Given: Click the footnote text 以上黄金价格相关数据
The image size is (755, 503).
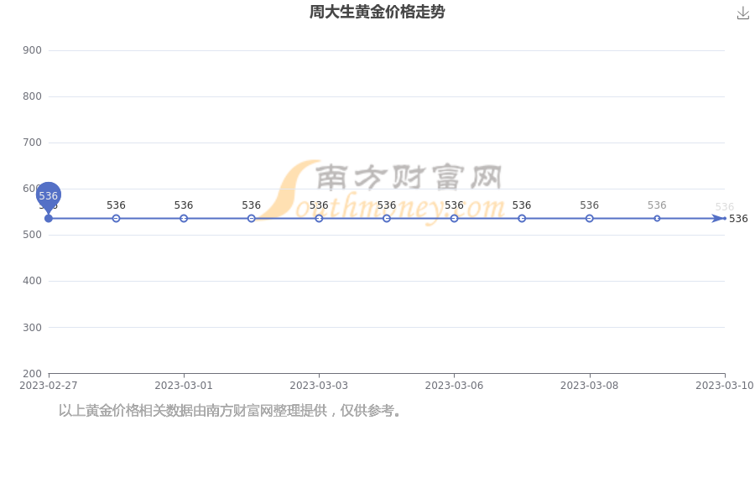Looking at the screenshot, I should pos(126,411).
